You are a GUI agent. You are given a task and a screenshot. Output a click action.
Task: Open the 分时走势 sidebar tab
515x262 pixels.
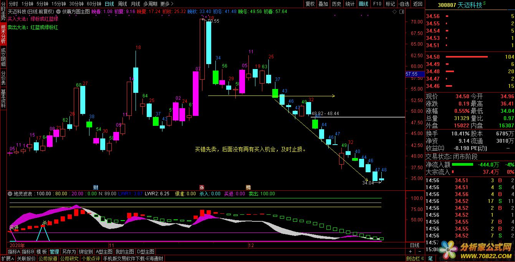pyautogui.click(x=3, y=11)
